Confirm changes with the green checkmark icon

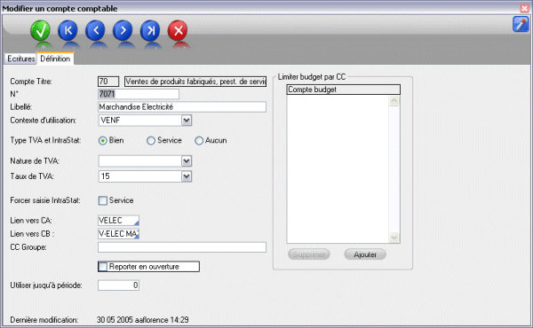pos(41,30)
